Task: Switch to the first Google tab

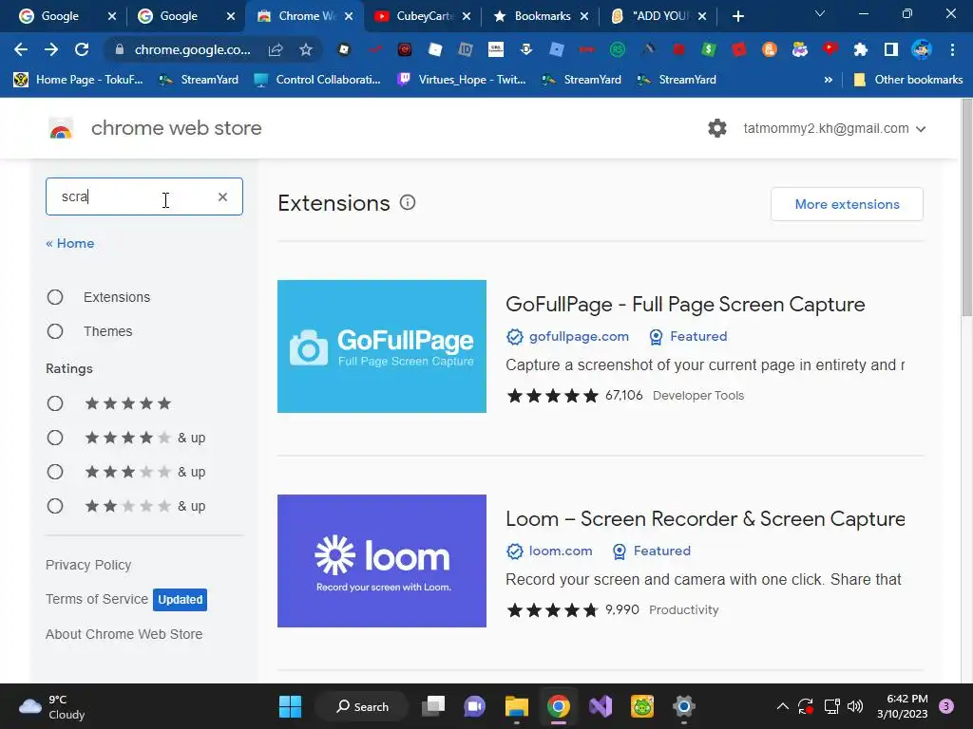Action: click(60, 16)
